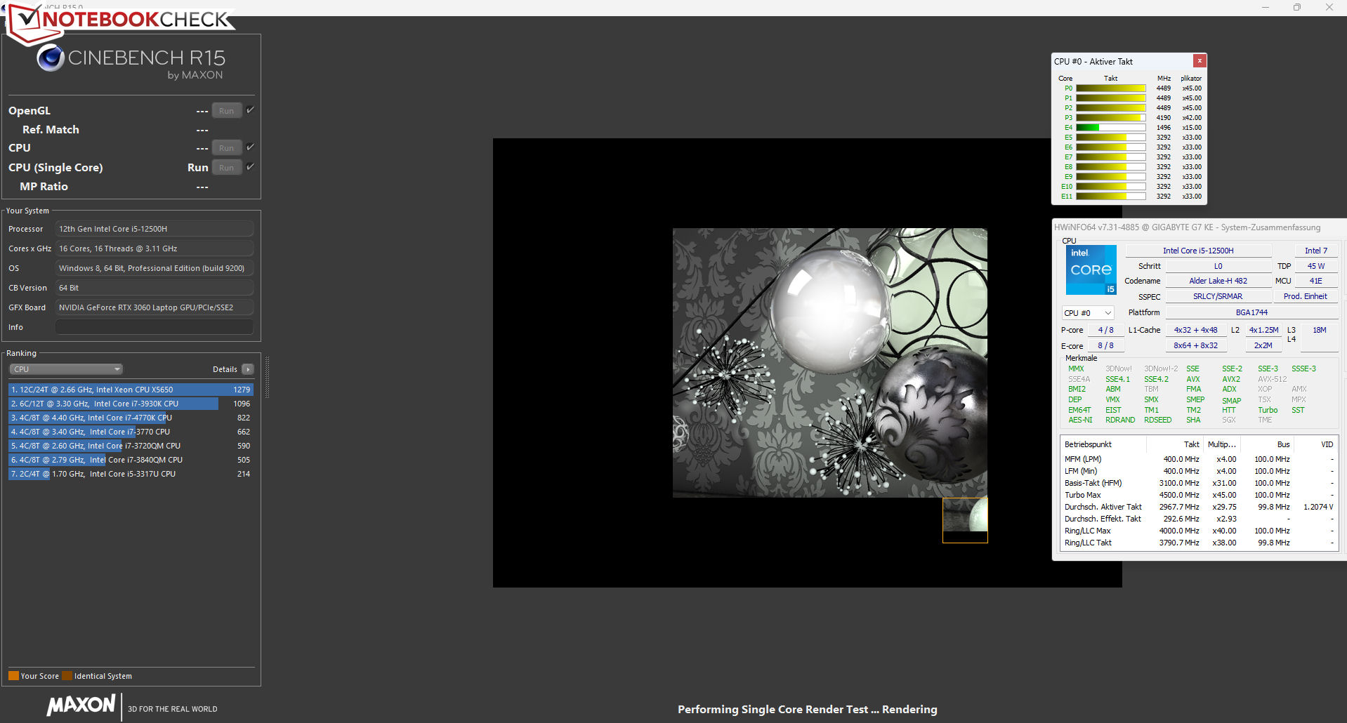This screenshot has width=1347, height=723.
Task: Select ranking entry Intel Xeon CPU X5650
Action: 131,390
